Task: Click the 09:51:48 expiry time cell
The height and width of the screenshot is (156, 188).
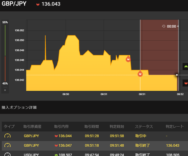Action: click(117, 145)
